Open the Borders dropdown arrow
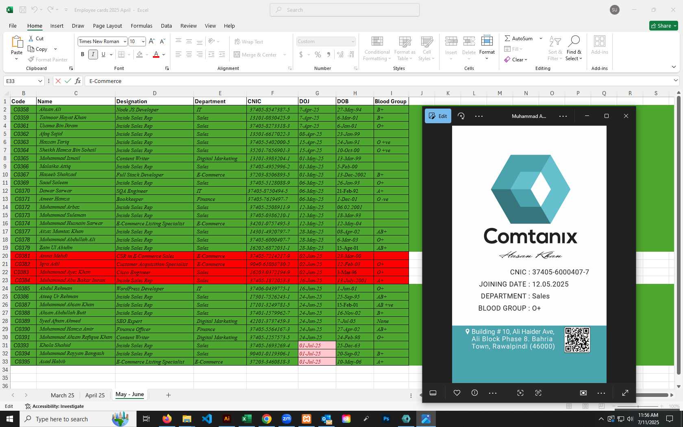683x427 pixels. tap(129, 54)
